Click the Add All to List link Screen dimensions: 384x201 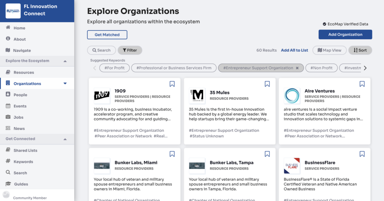(x=294, y=50)
